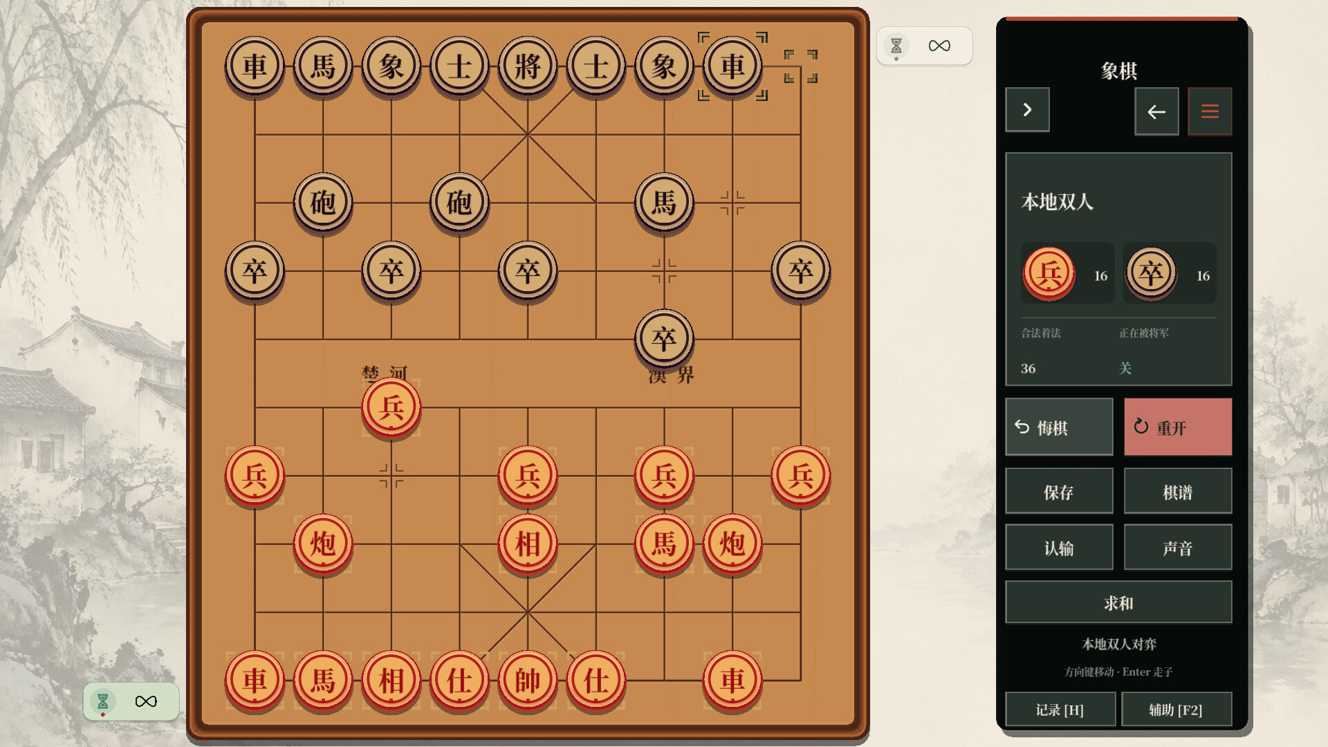The image size is (1328, 747).
Task: Collapse side panel with chevron arrow
Action: pyautogui.click(x=1027, y=109)
